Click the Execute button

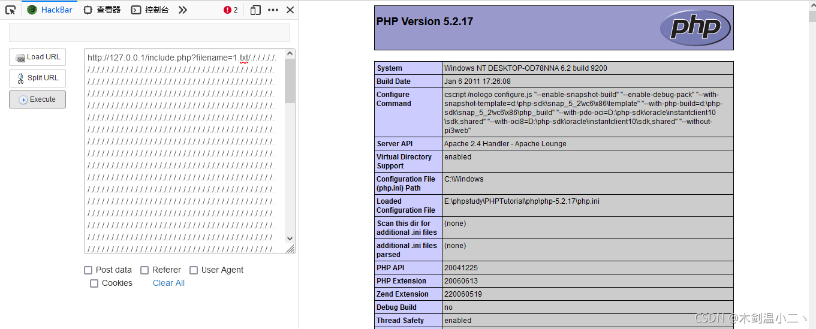pos(37,99)
